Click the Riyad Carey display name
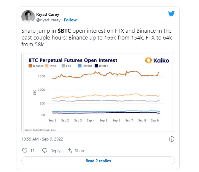This screenshot has height=172, width=199. (48, 14)
